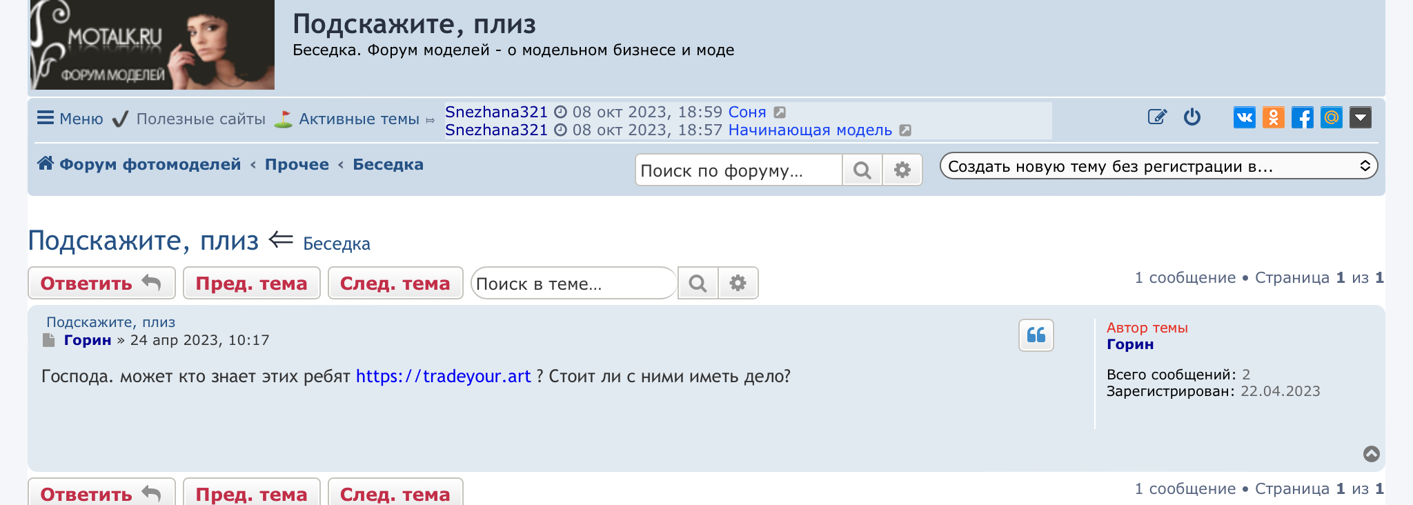Click the Odnoklassniki share icon
The image size is (1413, 505).
coord(1273,117)
